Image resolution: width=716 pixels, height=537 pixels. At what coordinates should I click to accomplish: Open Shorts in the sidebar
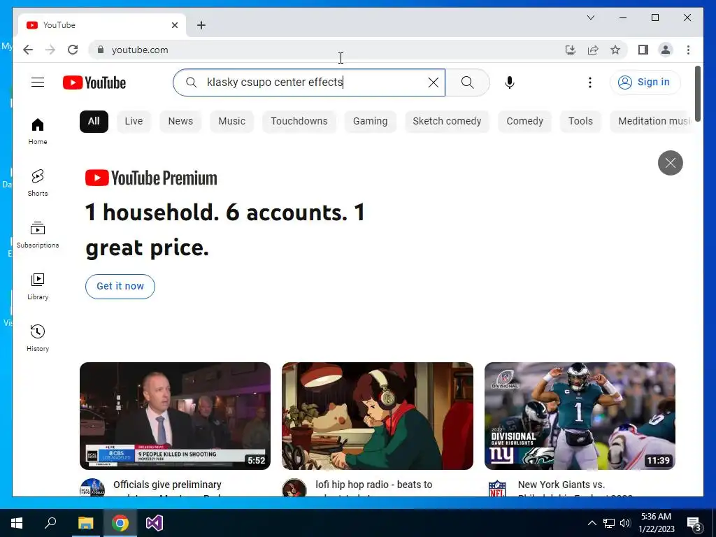pyautogui.click(x=38, y=182)
